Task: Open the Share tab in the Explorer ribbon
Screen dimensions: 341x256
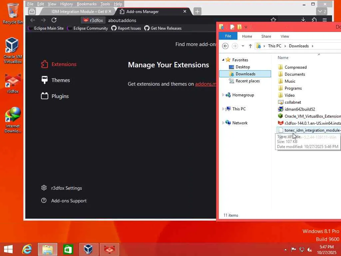Action: click(x=266, y=36)
